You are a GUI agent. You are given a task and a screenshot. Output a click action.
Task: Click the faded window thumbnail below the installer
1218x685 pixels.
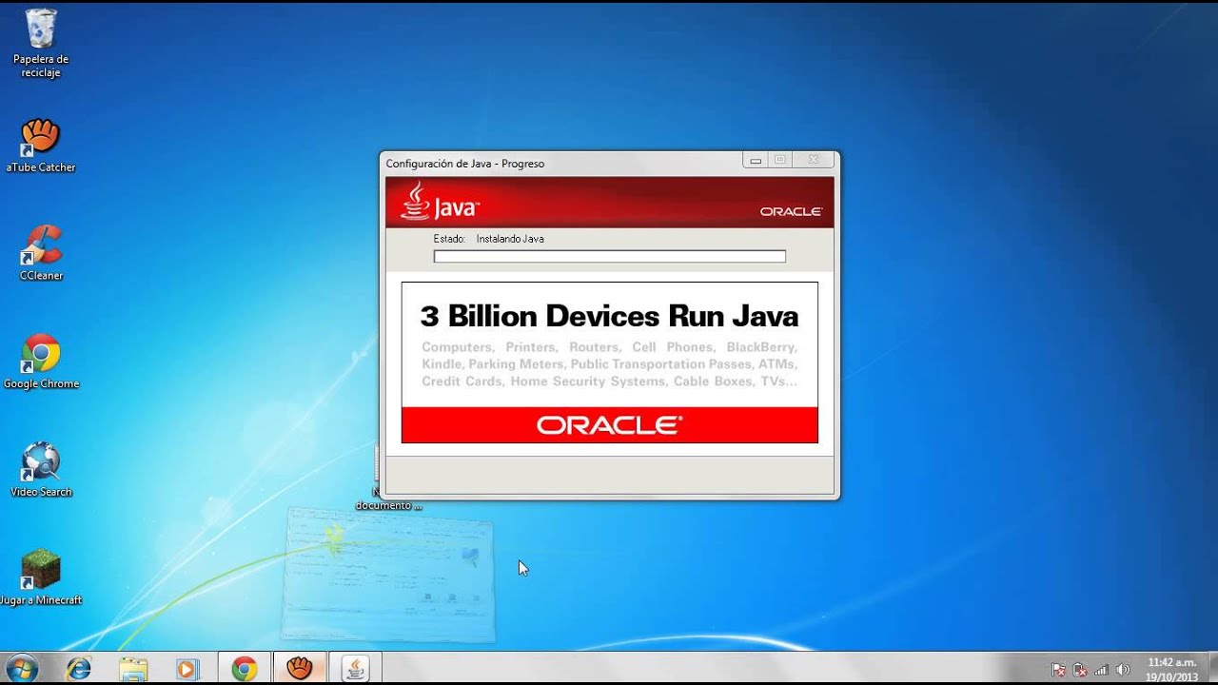coord(388,576)
